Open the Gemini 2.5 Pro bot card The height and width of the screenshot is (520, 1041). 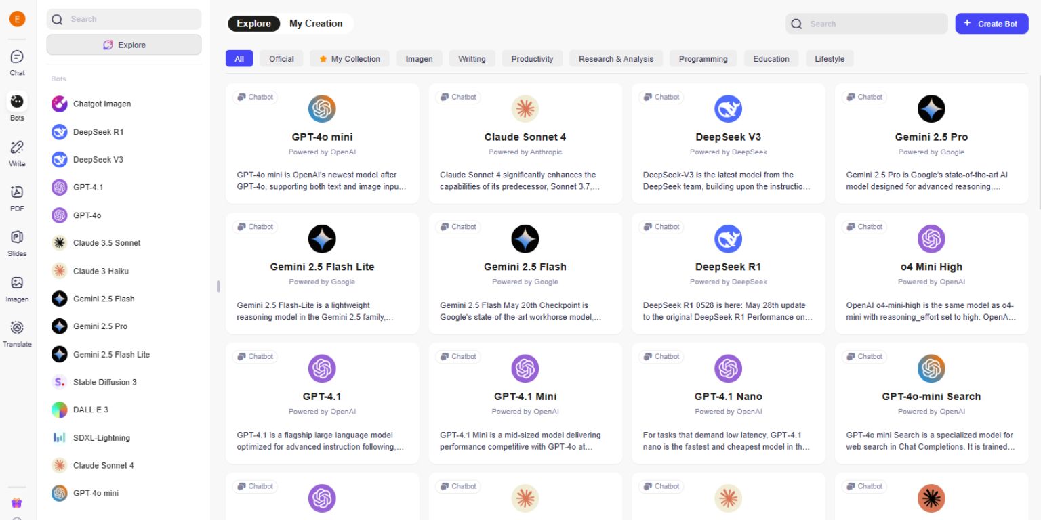(931, 143)
